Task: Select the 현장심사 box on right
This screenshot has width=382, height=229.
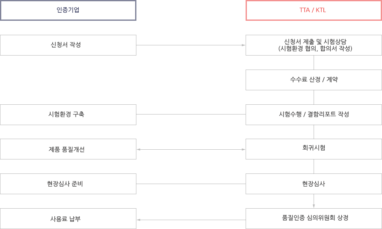Action: tap(314, 184)
